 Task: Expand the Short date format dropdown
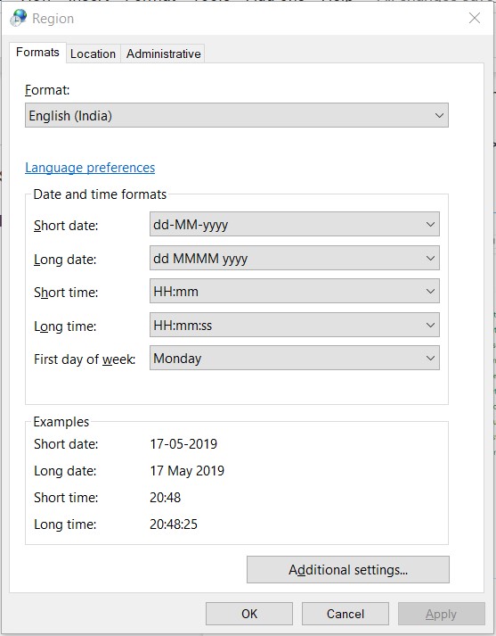pyautogui.click(x=295, y=224)
